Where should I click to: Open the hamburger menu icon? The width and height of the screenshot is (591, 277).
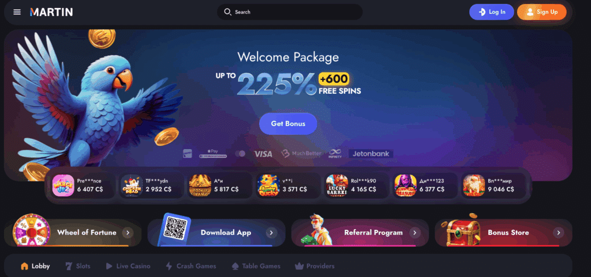[17, 12]
